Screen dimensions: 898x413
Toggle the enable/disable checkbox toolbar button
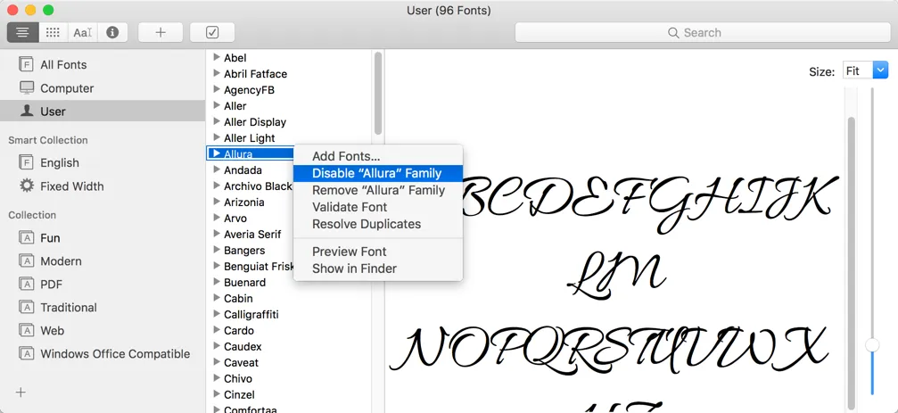[x=212, y=33]
